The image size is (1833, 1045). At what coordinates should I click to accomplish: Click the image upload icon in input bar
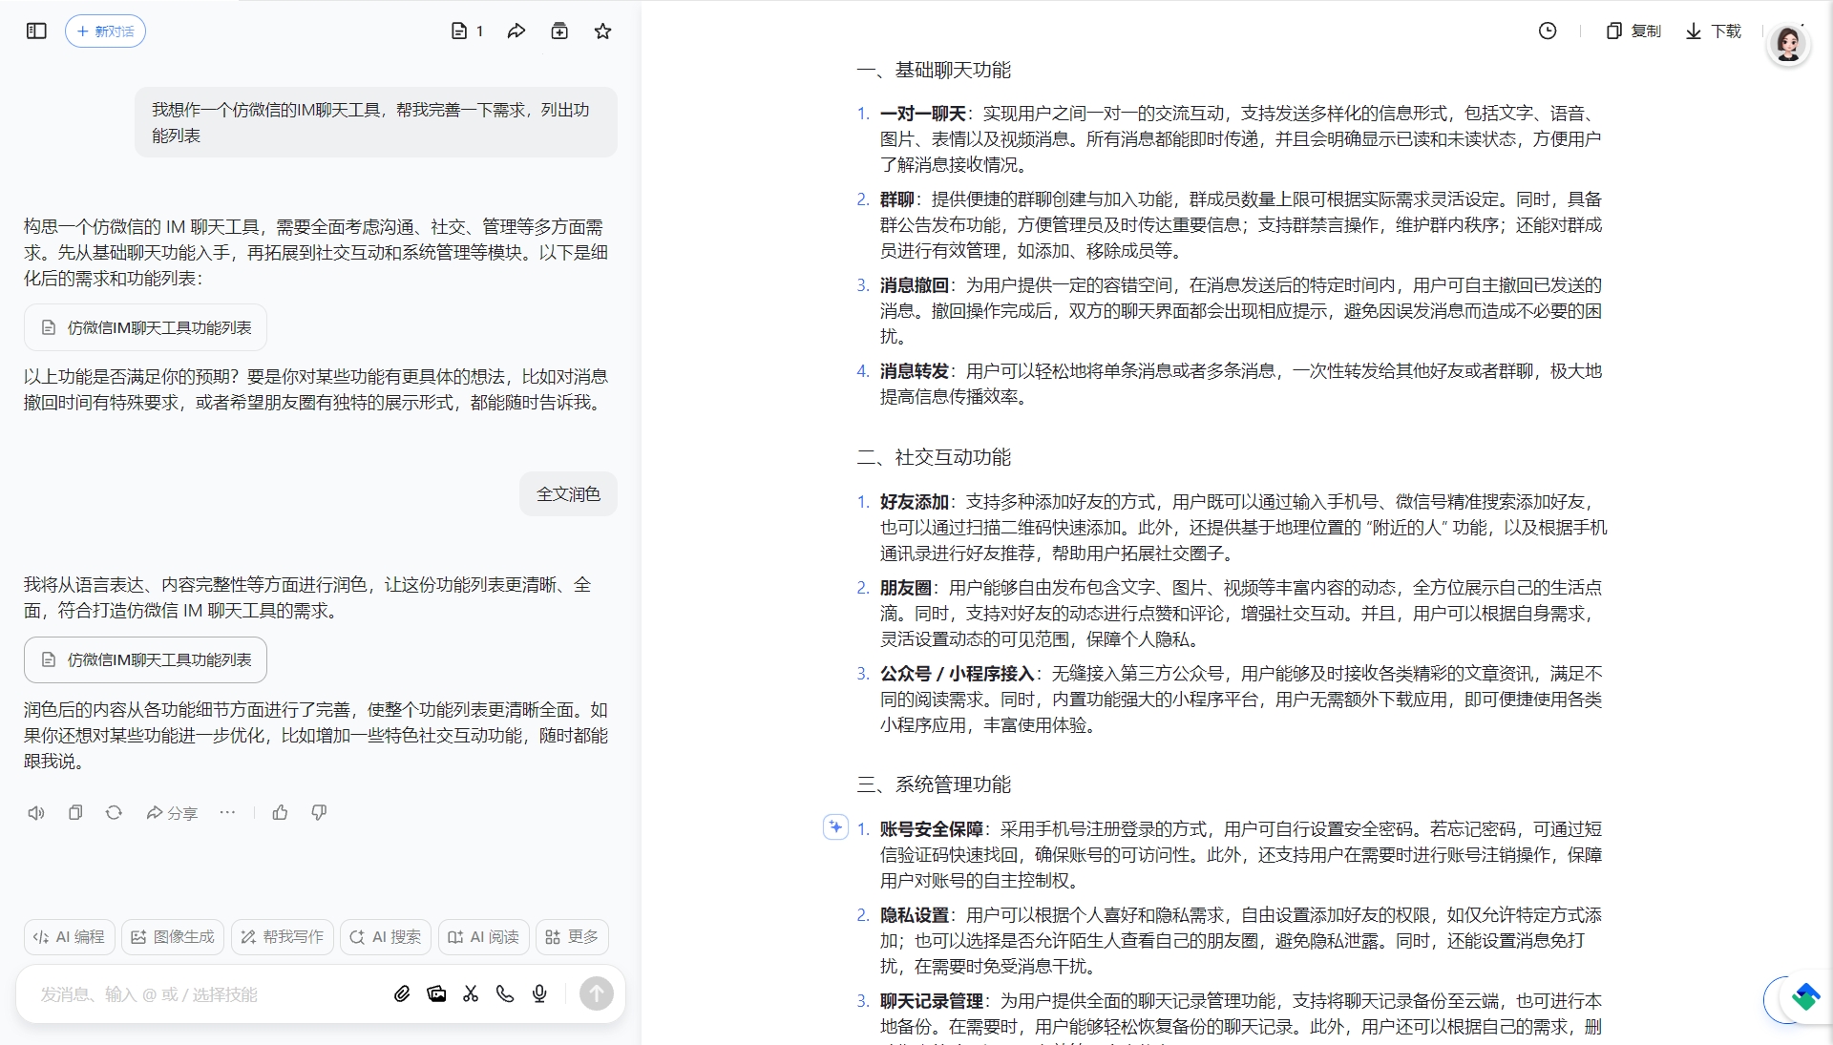[x=436, y=994]
